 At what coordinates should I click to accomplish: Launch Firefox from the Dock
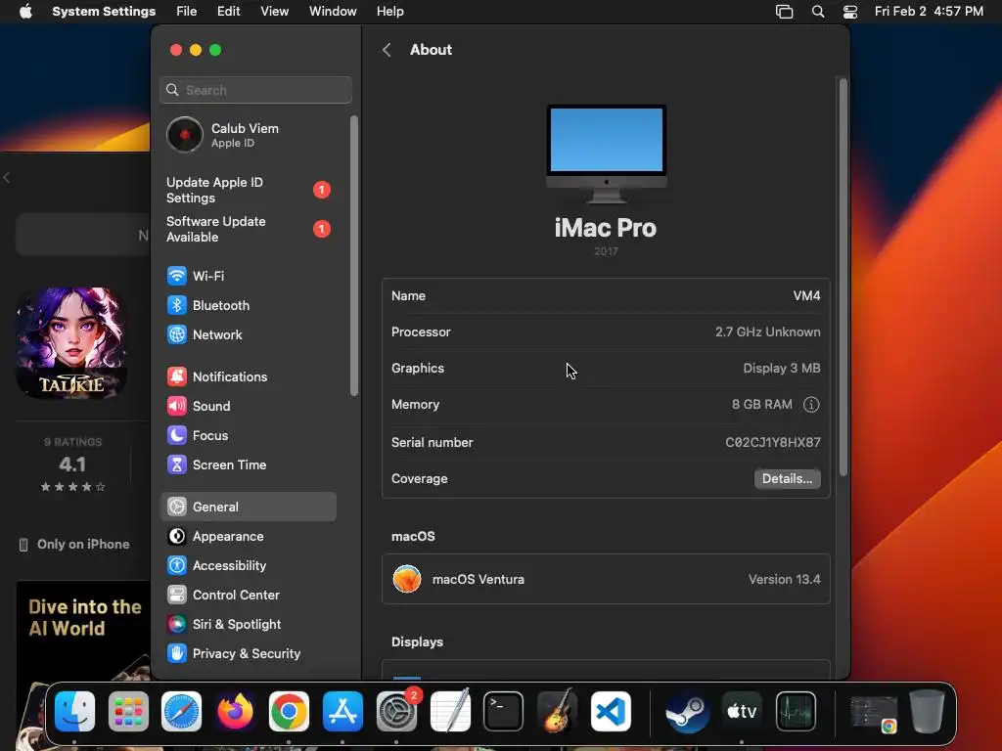coord(235,712)
